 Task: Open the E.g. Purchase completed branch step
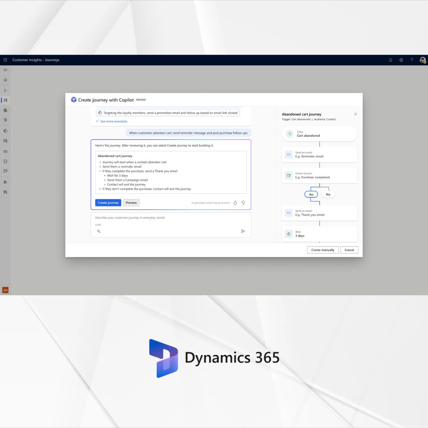319,175
